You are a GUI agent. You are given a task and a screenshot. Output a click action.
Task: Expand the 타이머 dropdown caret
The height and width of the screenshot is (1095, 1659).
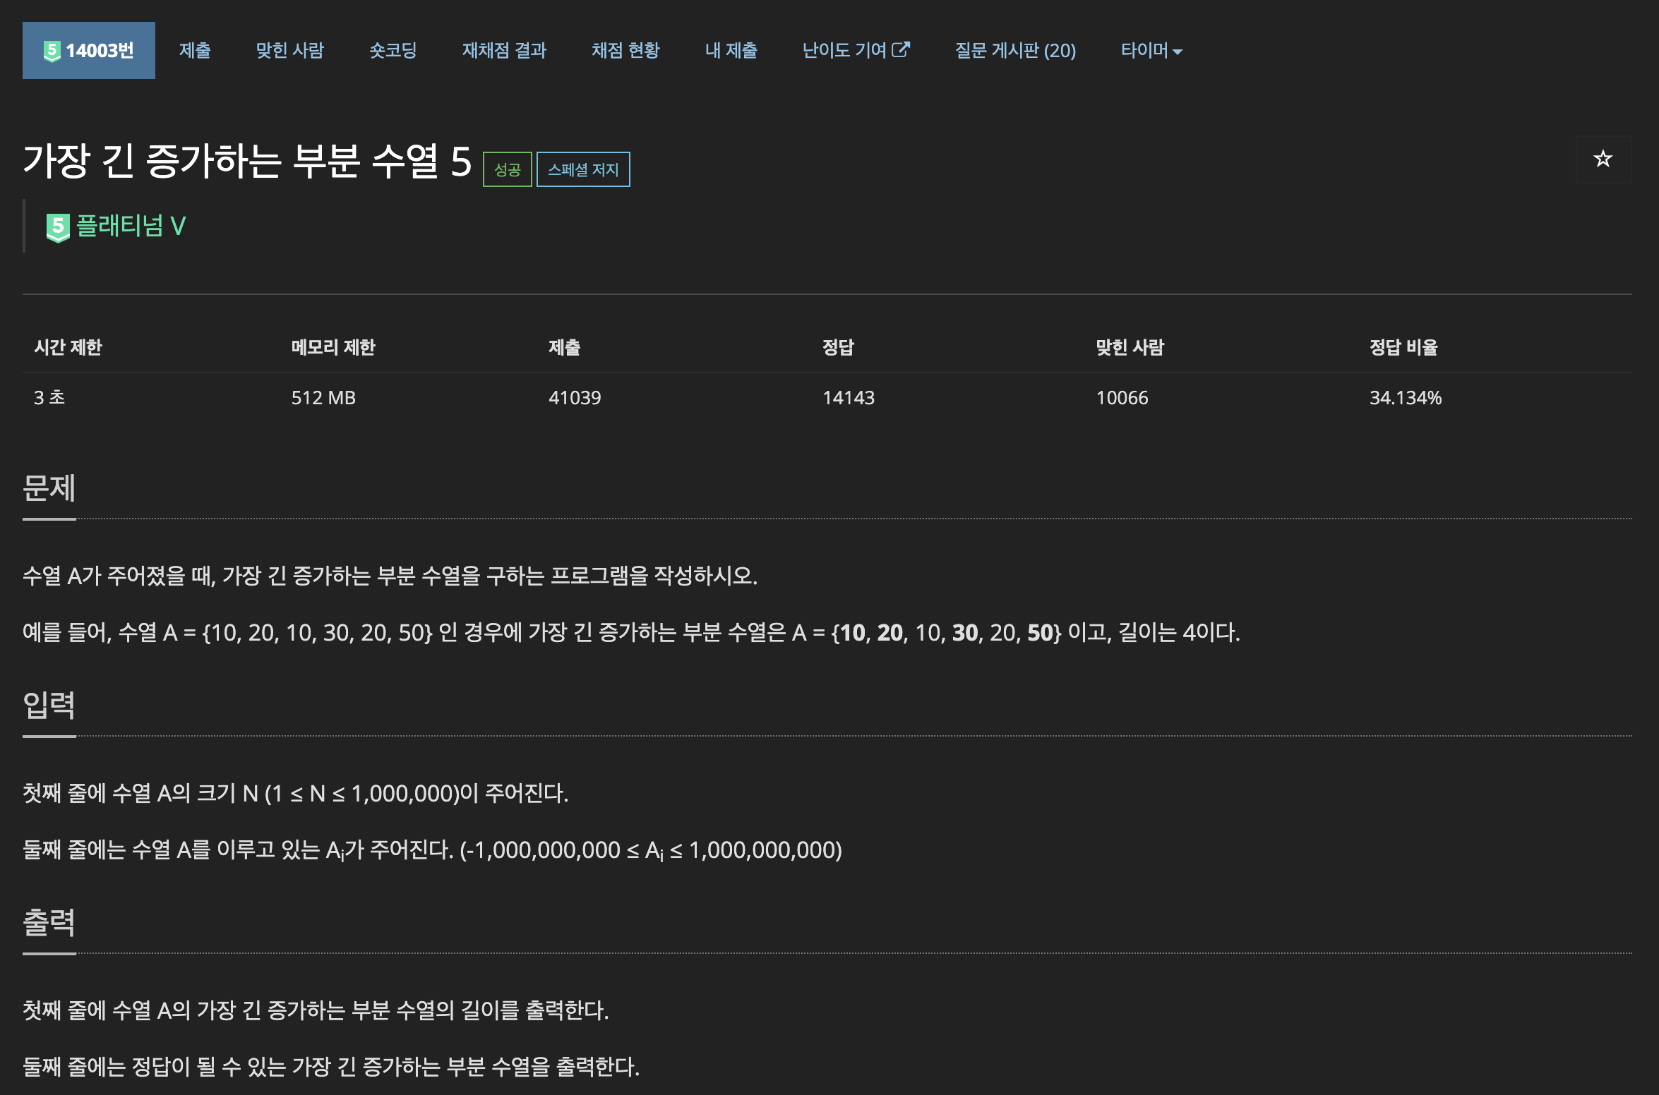click(x=1178, y=52)
